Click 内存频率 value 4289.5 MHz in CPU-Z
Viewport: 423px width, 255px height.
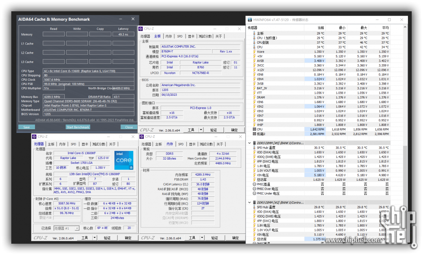pyautogui.click(x=203, y=175)
